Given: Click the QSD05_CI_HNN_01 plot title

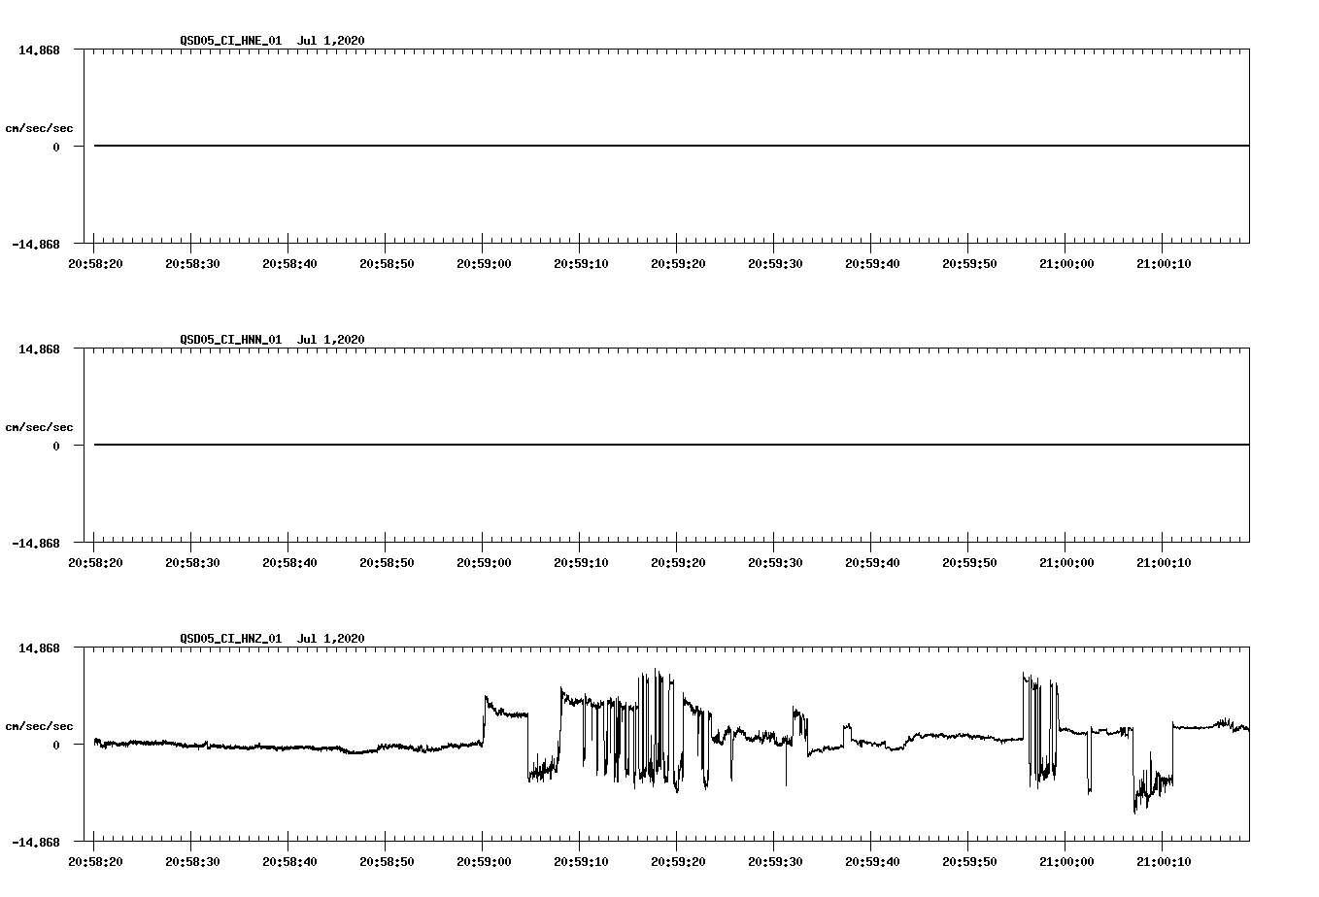Looking at the screenshot, I should pos(272,340).
